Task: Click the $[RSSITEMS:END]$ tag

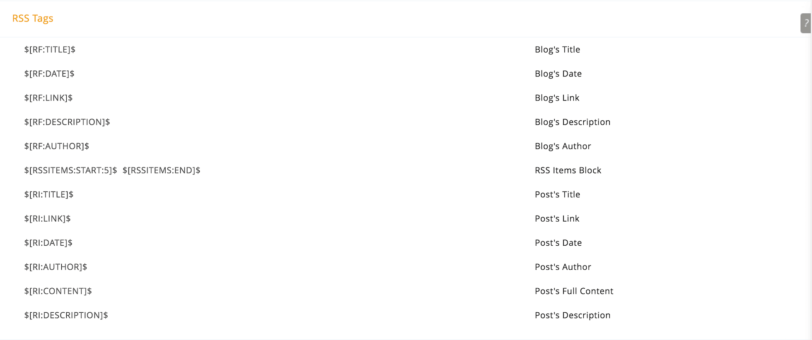Action: click(162, 170)
